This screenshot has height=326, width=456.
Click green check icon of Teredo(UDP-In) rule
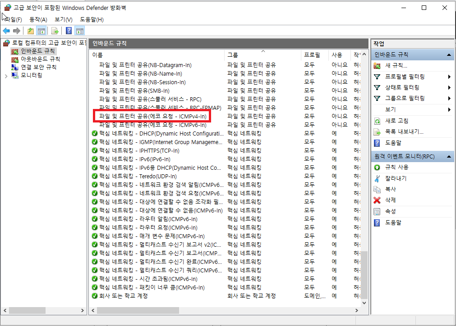pyautogui.click(x=95, y=176)
